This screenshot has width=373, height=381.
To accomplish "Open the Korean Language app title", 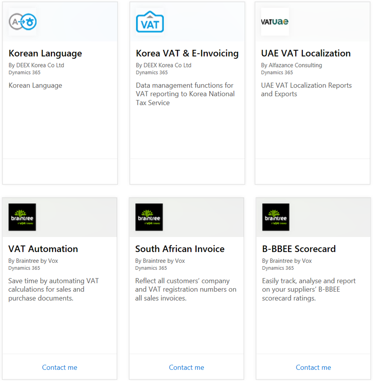I will [x=45, y=53].
